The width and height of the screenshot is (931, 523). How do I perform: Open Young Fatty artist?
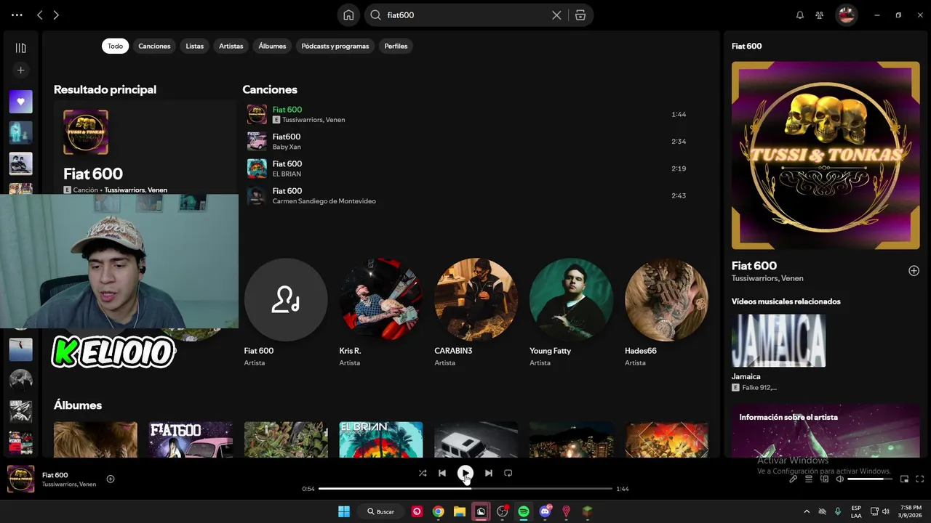point(571,299)
